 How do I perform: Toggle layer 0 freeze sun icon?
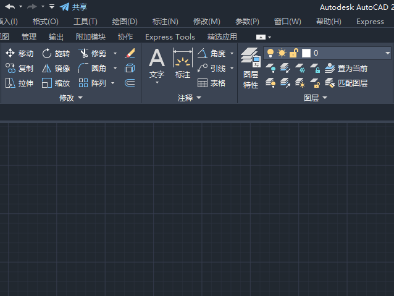(282, 53)
